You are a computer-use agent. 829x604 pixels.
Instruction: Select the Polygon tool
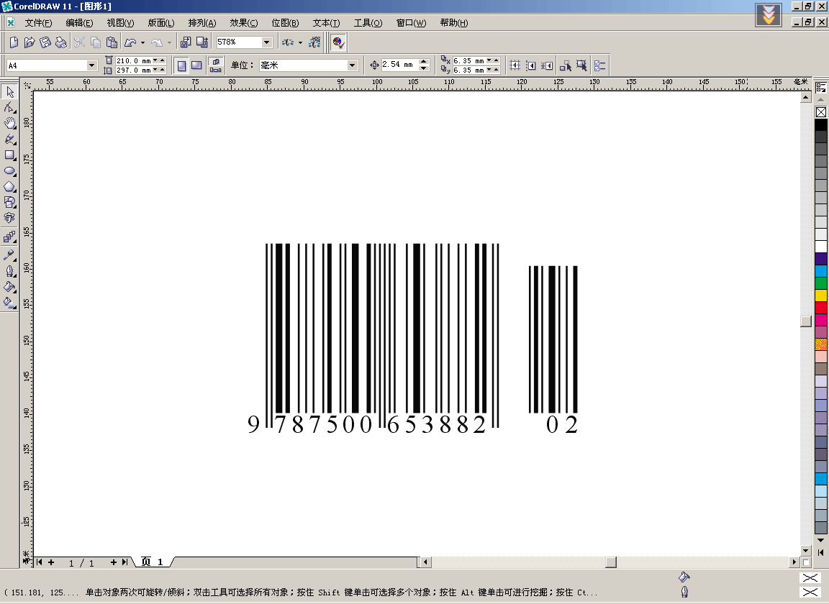[9, 186]
